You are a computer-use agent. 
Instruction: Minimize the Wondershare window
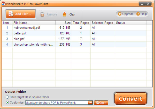[x=142, y=4]
